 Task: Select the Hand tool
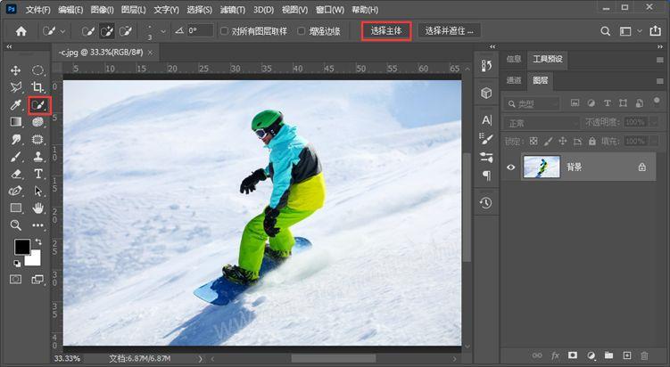38,208
